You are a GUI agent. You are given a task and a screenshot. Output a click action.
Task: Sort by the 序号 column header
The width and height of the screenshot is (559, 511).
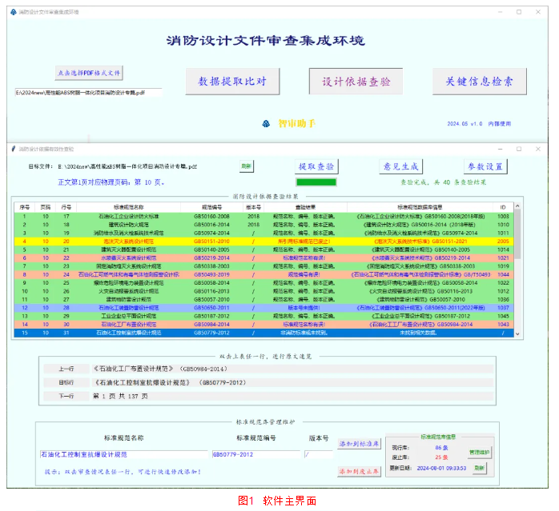[x=25, y=207]
